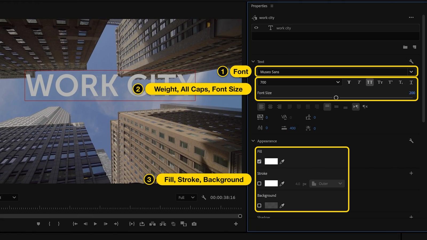This screenshot has width=427, height=240.
Task: Toggle Faux Italic text style
Action: coord(359,82)
